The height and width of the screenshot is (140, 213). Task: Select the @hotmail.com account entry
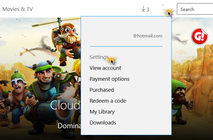click(148, 36)
